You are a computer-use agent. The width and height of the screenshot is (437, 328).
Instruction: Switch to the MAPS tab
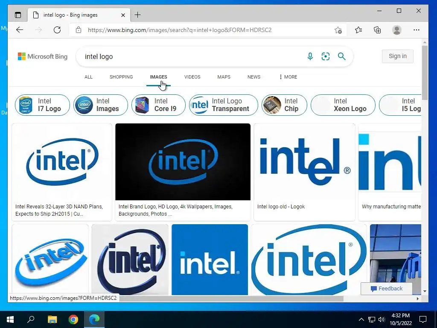(x=224, y=77)
